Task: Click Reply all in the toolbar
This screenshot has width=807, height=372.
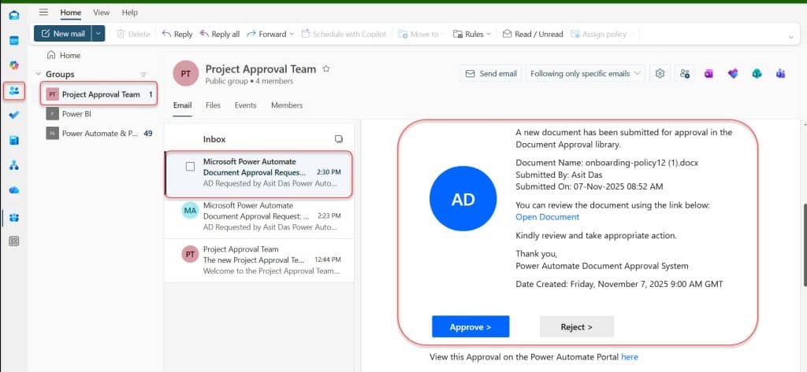Action: tap(219, 34)
